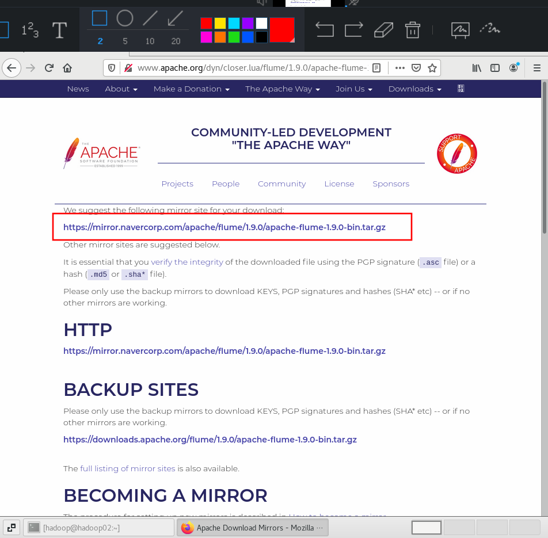Open Firefox account menu

pos(513,67)
